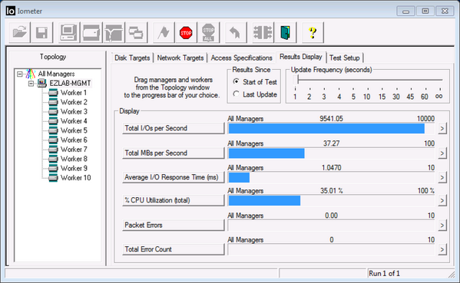Duplicate the selected worker

pyautogui.click(x=136, y=32)
